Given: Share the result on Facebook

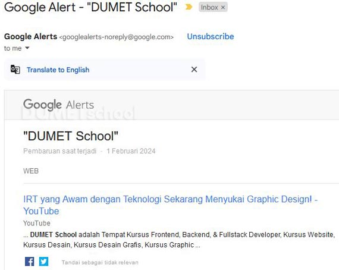Looking at the screenshot, I should point(29,261).
